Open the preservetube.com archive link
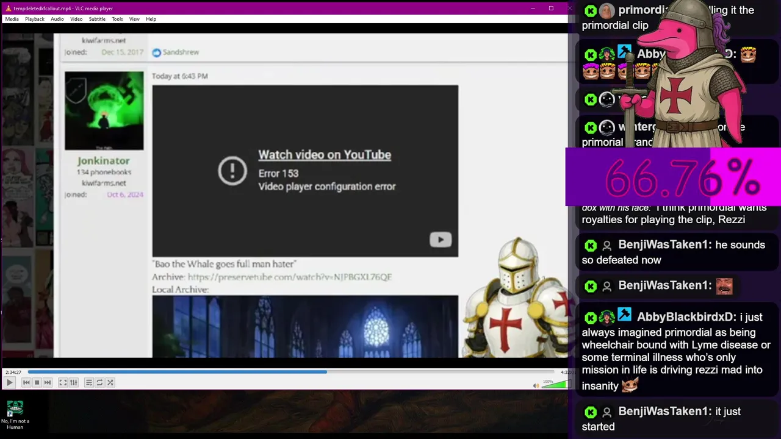The height and width of the screenshot is (439, 781). 290,277
